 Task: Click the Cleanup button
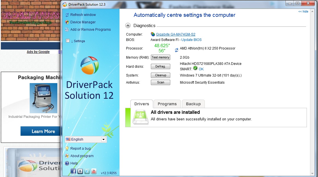point(160,75)
